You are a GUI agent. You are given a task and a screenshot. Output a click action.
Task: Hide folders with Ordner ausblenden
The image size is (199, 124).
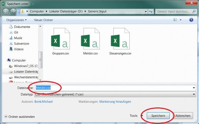point(19,117)
